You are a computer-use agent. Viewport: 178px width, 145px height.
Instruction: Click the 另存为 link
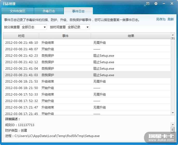click(161, 19)
